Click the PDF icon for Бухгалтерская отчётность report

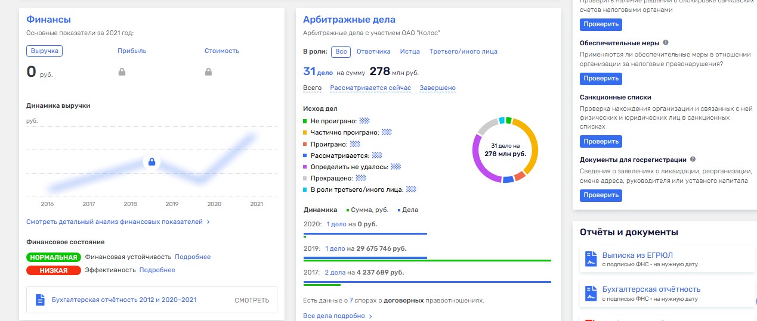(591, 293)
